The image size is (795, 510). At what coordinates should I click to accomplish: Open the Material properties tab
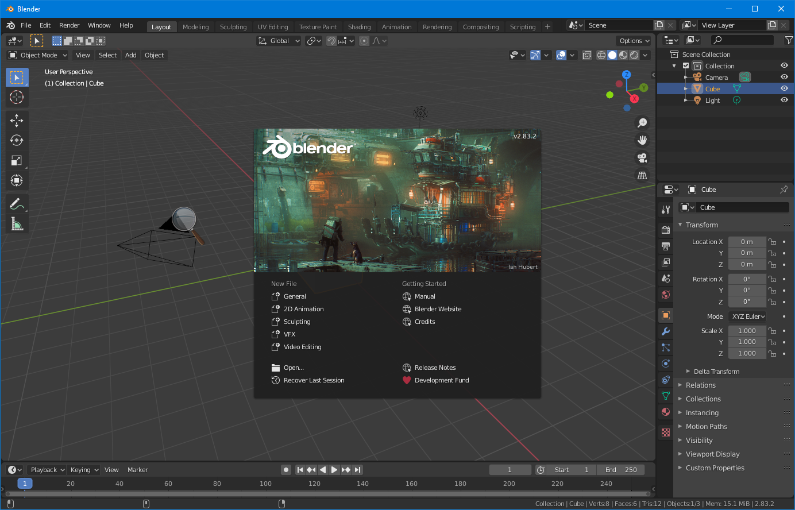coord(666,412)
